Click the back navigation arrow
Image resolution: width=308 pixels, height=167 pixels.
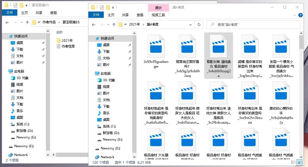pos(94,24)
